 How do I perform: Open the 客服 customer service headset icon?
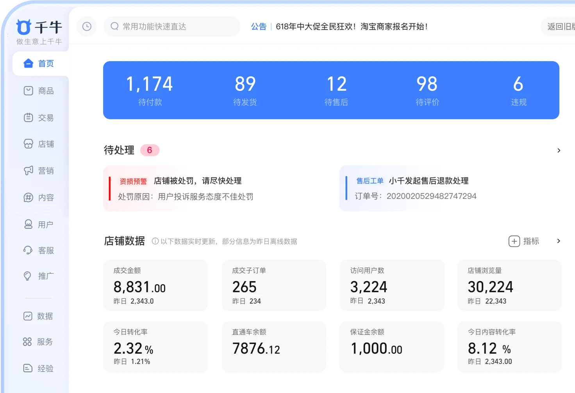click(28, 250)
